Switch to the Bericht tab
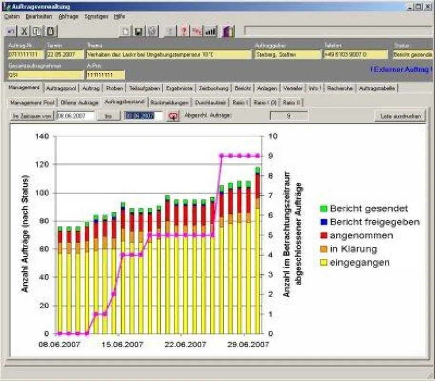 243,88
